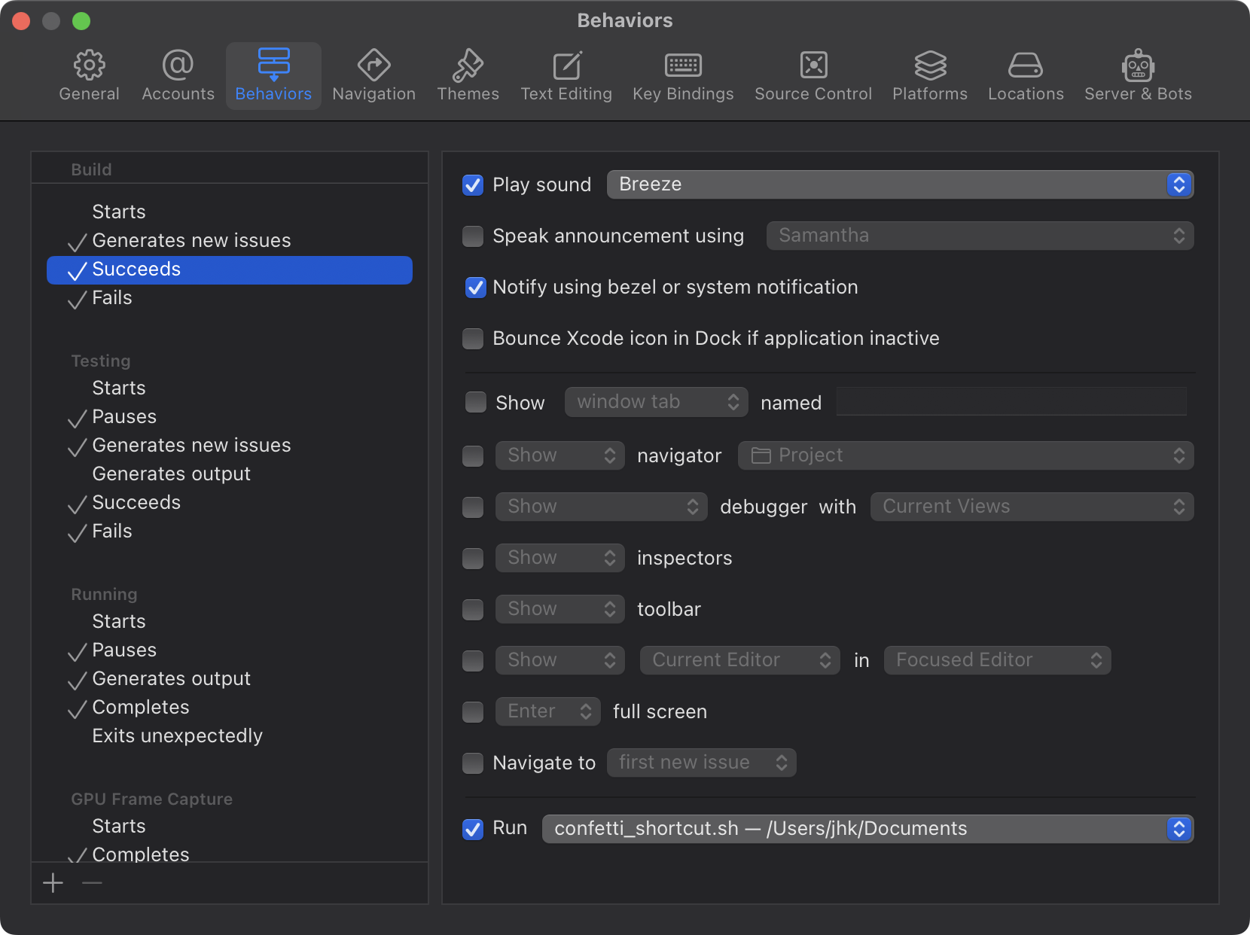1250x935 pixels.
Task: Open the Locations preferences pane
Action: pyautogui.click(x=1025, y=74)
